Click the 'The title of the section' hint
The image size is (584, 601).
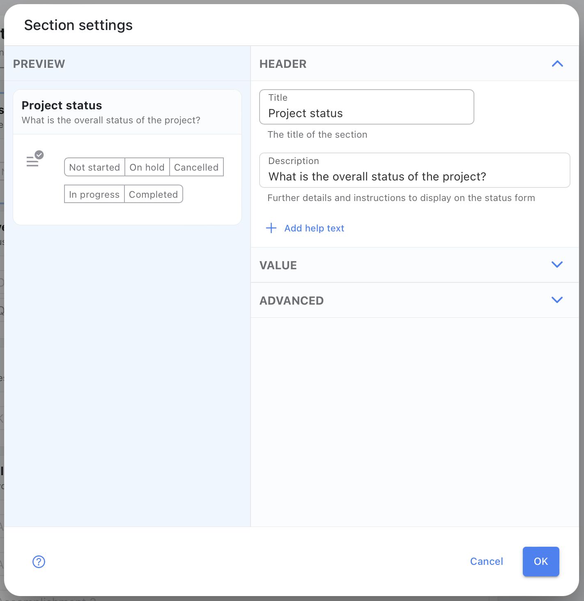point(317,134)
